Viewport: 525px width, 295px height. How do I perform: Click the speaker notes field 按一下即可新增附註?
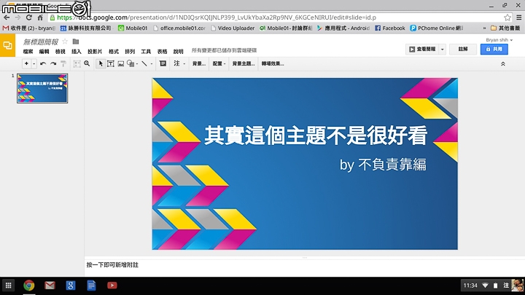tap(112, 265)
